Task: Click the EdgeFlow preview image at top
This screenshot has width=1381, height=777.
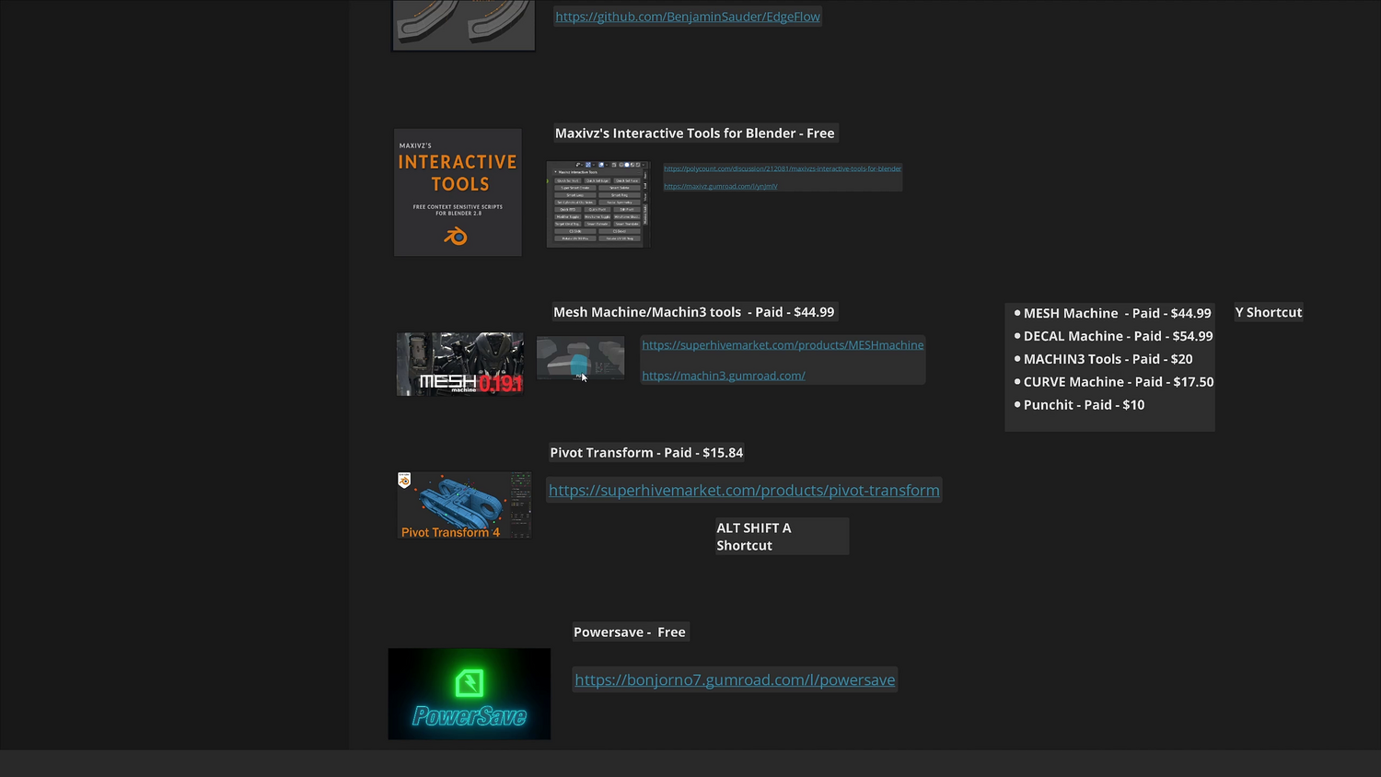Action: [464, 25]
